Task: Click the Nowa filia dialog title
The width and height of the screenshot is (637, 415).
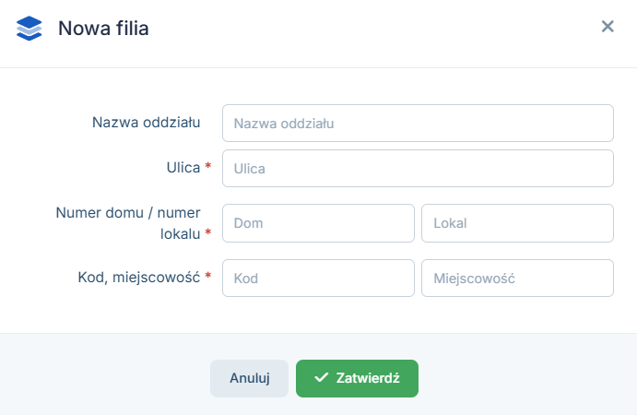Action: (x=103, y=29)
